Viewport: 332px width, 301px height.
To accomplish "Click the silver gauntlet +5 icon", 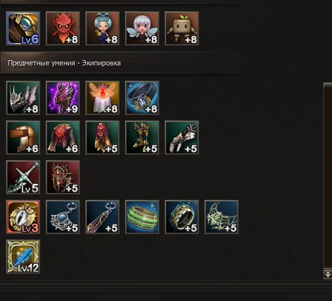I will click(182, 138).
